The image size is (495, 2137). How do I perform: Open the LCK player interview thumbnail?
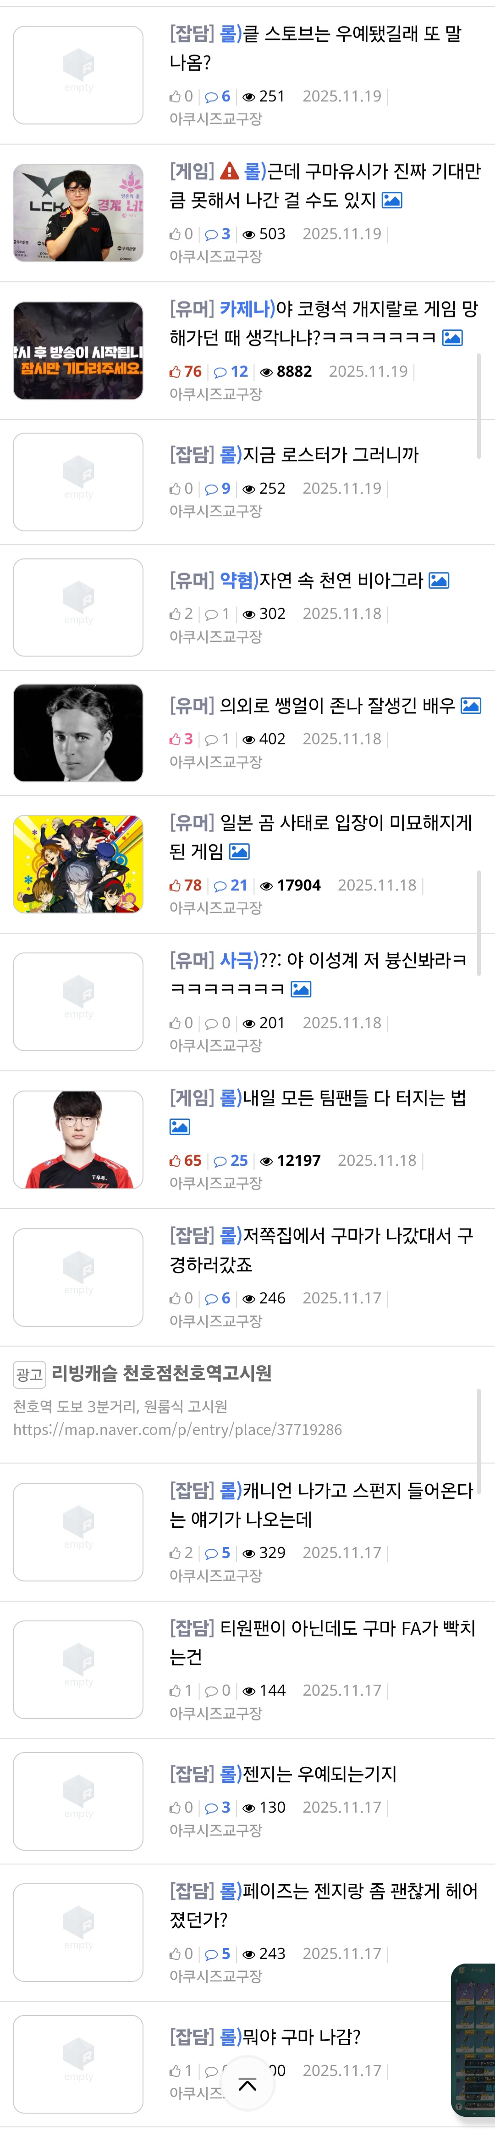point(78,212)
